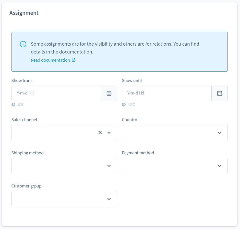
Task: Expand the Sales channel dropdown arrow
Action: tap(109, 132)
